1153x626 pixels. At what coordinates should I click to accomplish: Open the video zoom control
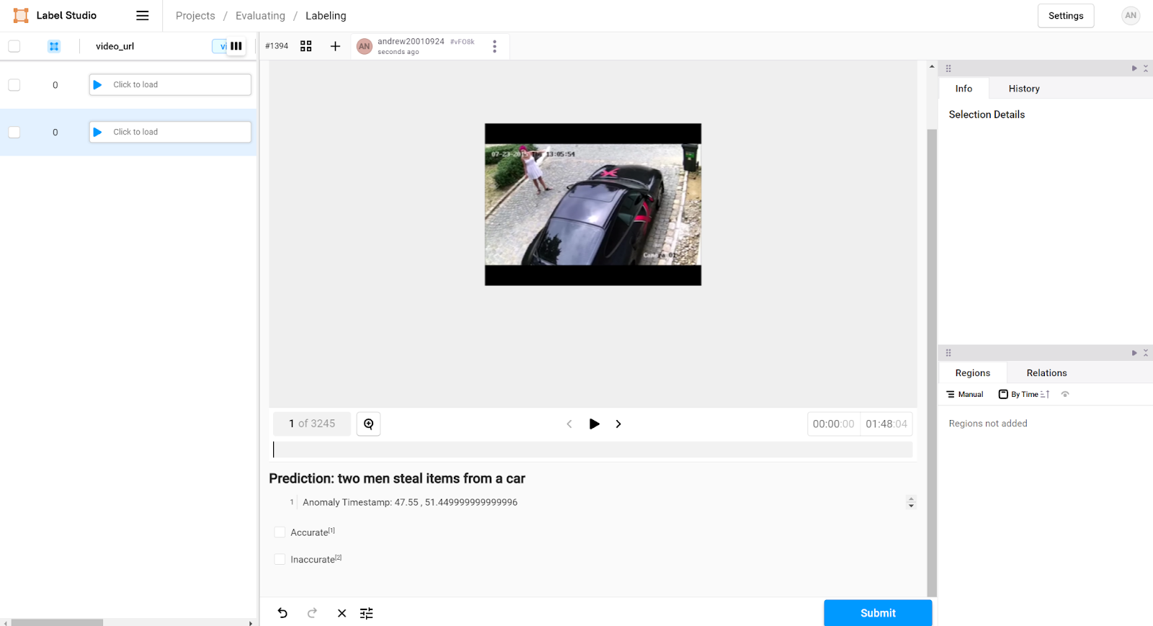point(368,424)
